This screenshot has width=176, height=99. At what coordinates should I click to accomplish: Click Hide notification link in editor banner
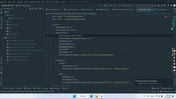pyautogui.click(x=166, y=13)
